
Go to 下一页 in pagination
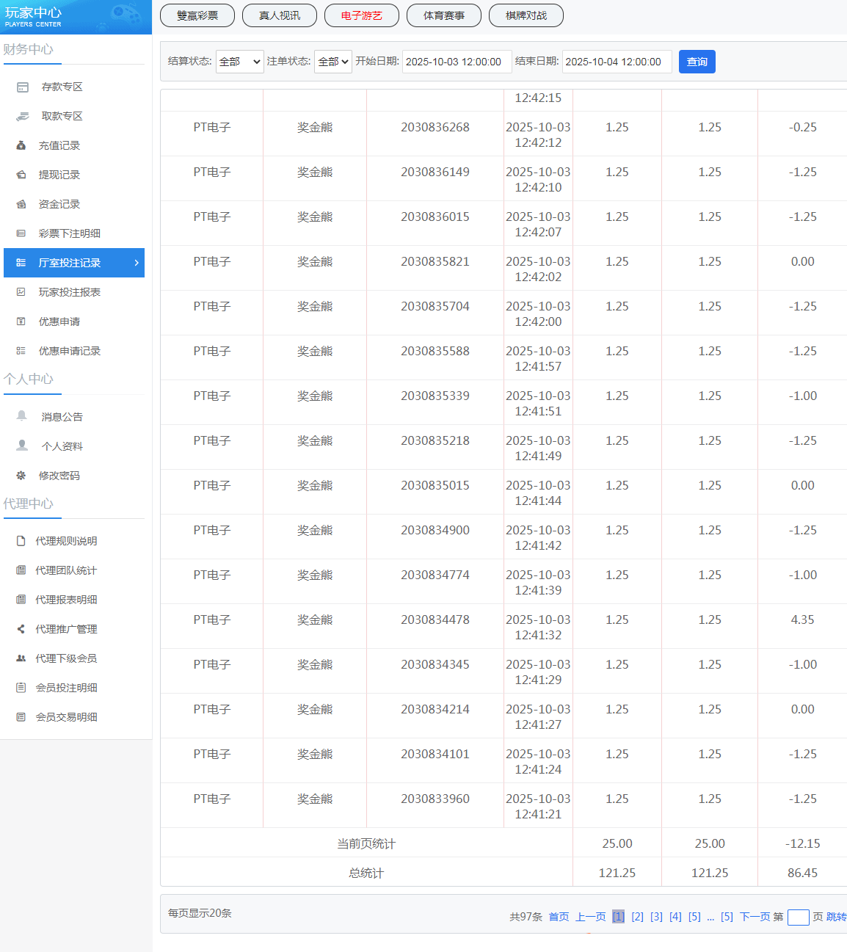[x=755, y=917]
